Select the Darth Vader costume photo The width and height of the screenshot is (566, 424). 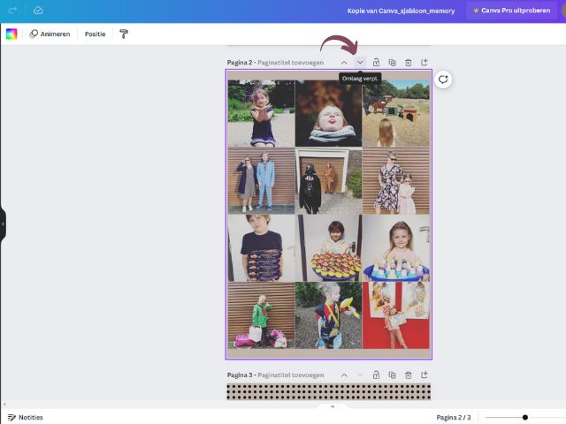[x=328, y=180]
